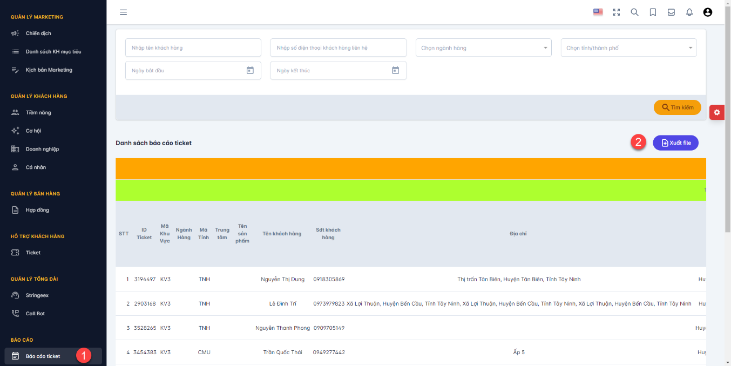The width and height of the screenshot is (731, 366).
Task: Click phone number 0918305869
Action: (x=329, y=280)
